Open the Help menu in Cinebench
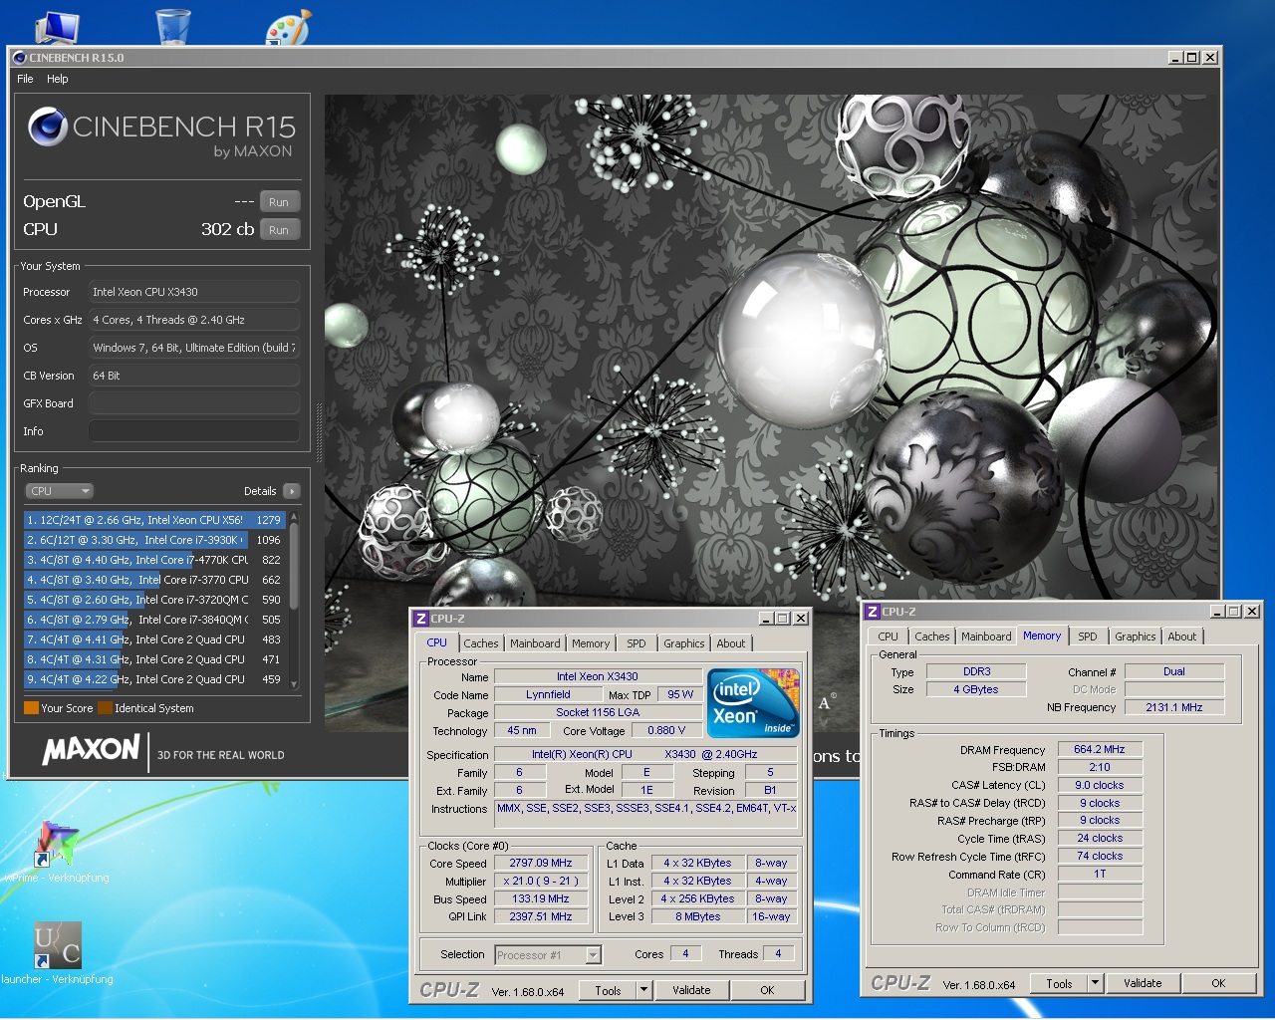 pyautogui.click(x=58, y=79)
